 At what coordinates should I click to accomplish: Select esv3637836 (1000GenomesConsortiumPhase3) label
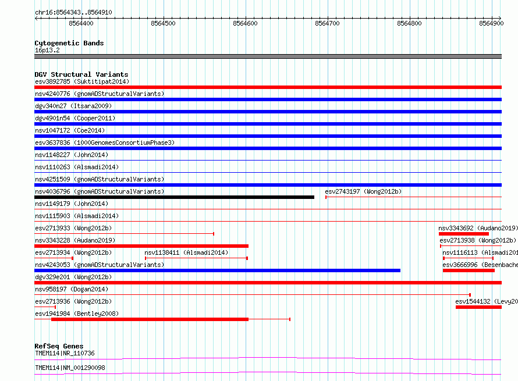105,143
